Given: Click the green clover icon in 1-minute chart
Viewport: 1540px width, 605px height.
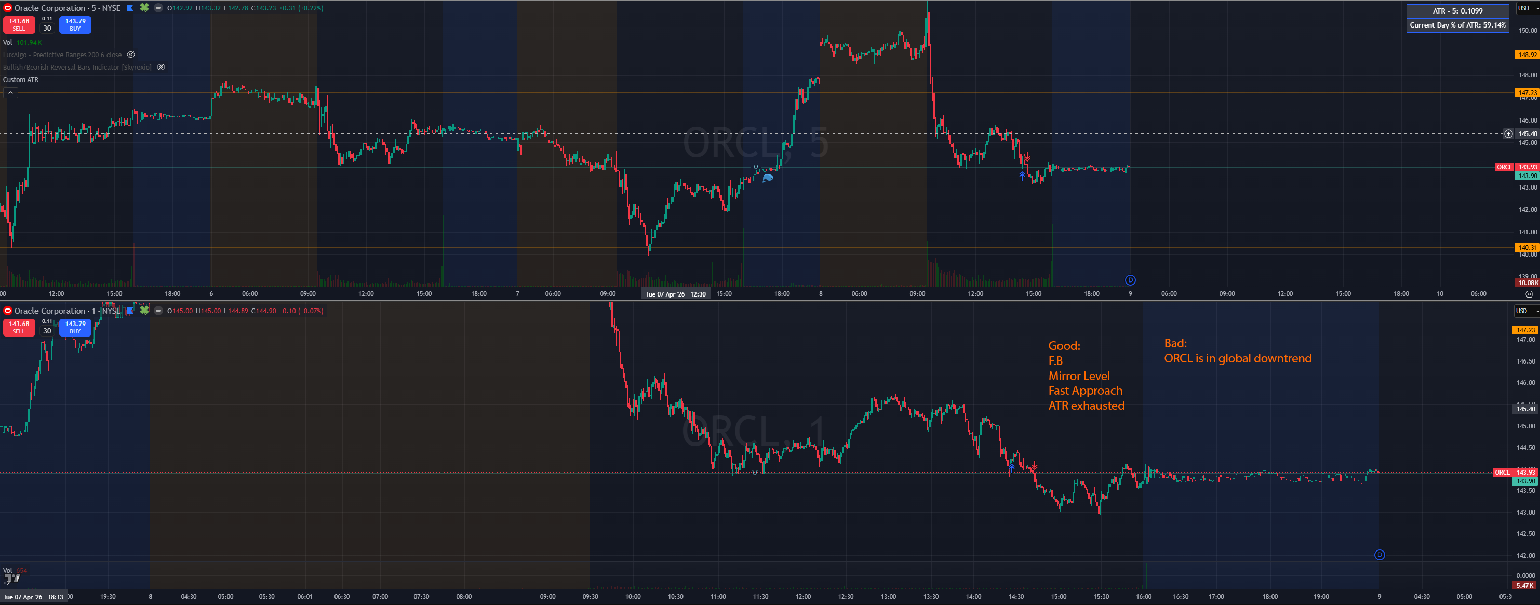Looking at the screenshot, I should pos(144,310).
